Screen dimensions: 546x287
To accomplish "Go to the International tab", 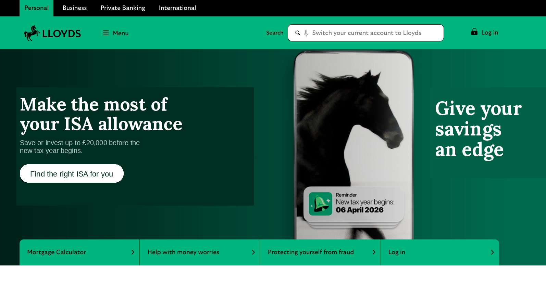I will (x=177, y=8).
